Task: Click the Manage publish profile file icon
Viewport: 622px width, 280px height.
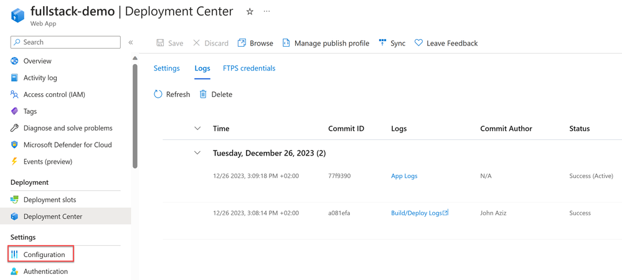Action: click(286, 43)
